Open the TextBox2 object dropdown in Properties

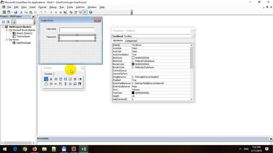[x=192, y=36]
